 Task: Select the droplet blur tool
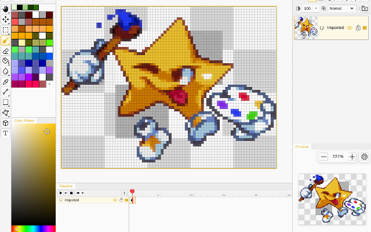coord(5,71)
